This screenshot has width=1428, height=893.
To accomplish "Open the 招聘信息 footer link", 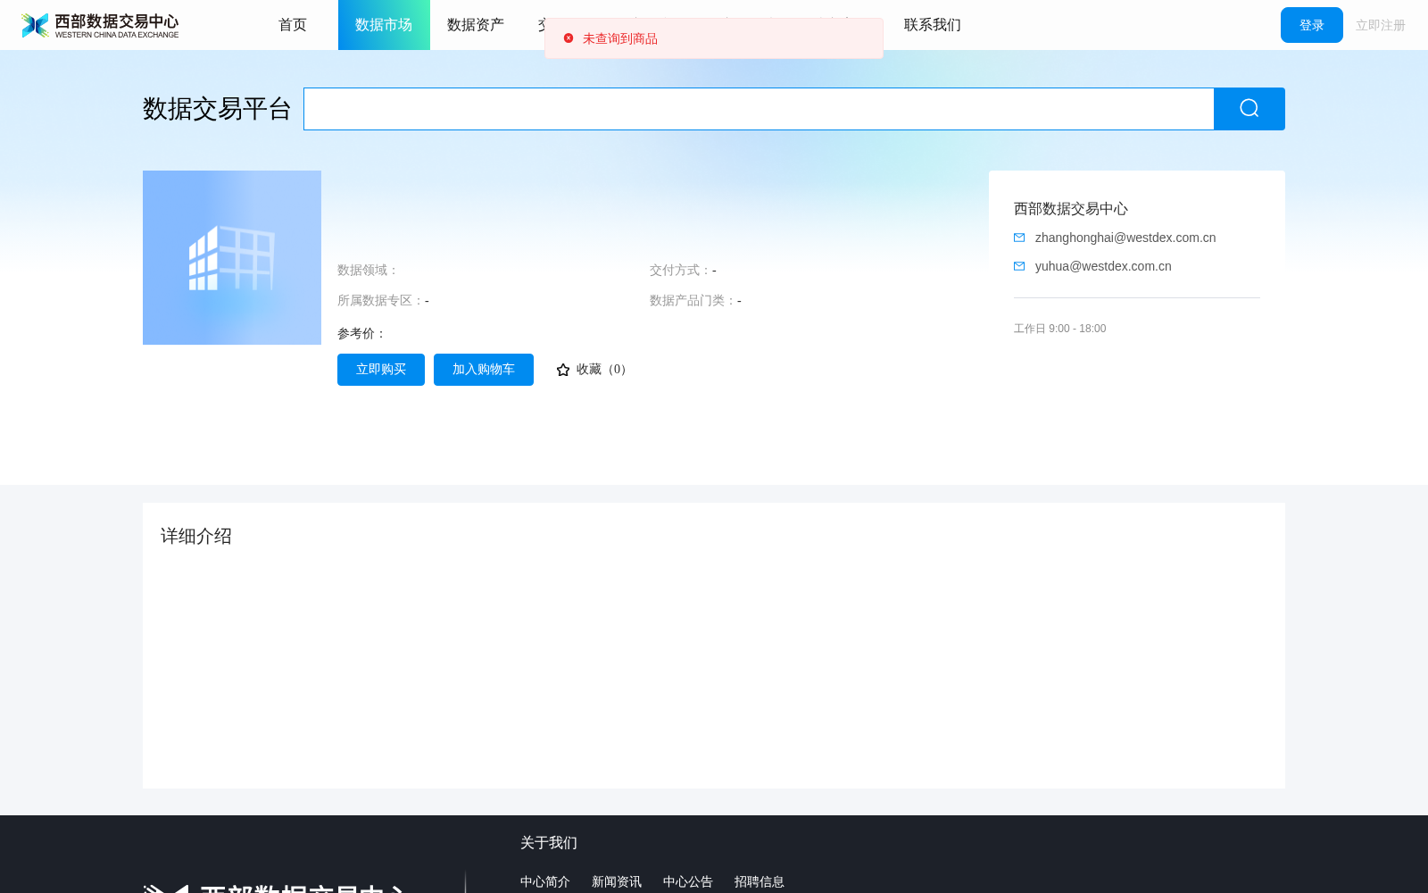I will tap(760, 881).
